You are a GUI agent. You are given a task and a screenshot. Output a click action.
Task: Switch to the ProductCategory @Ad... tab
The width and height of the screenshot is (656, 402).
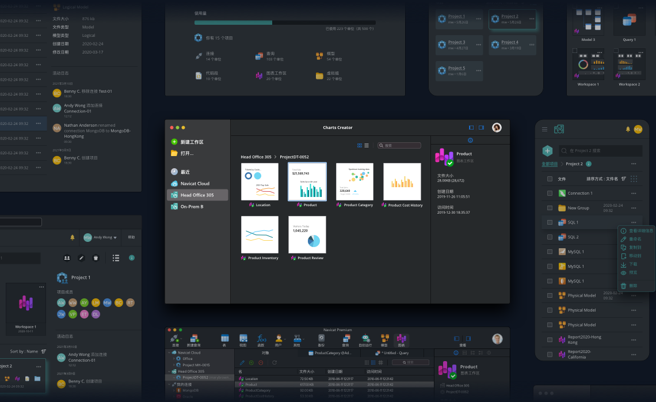330,353
